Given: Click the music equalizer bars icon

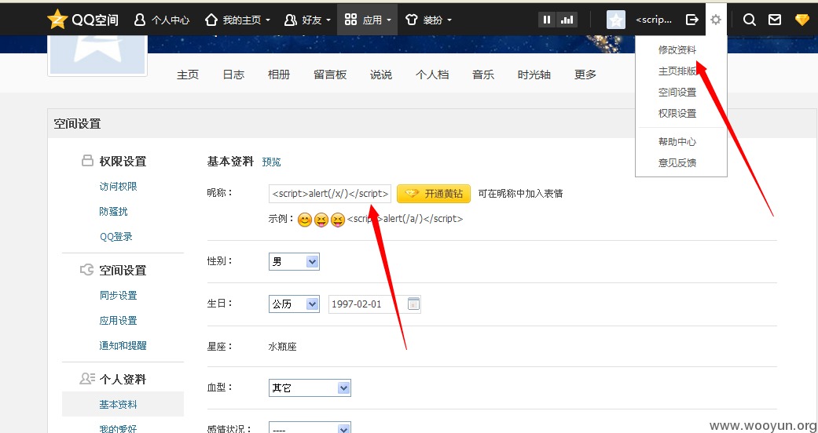Looking at the screenshot, I should 567,20.
